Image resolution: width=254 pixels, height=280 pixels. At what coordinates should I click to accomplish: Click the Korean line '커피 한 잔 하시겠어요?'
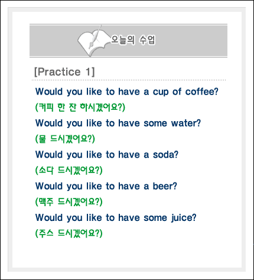80,108
